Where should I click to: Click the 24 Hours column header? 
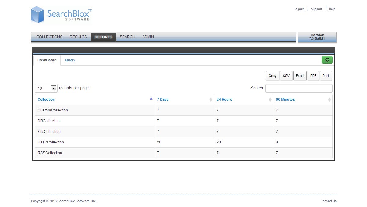(243, 100)
